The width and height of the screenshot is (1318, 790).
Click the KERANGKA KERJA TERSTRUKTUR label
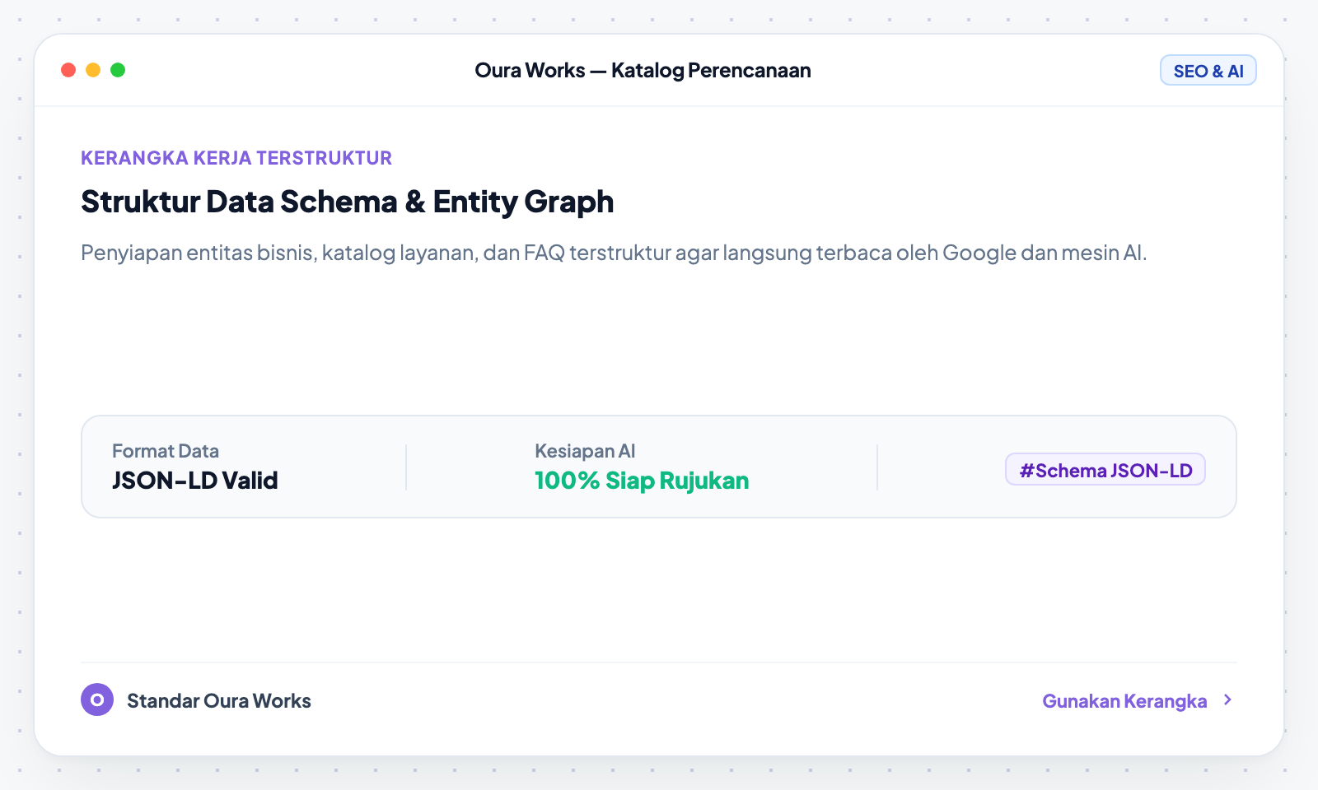236,158
